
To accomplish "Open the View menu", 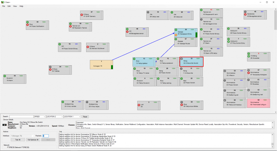I will coord(15,6).
